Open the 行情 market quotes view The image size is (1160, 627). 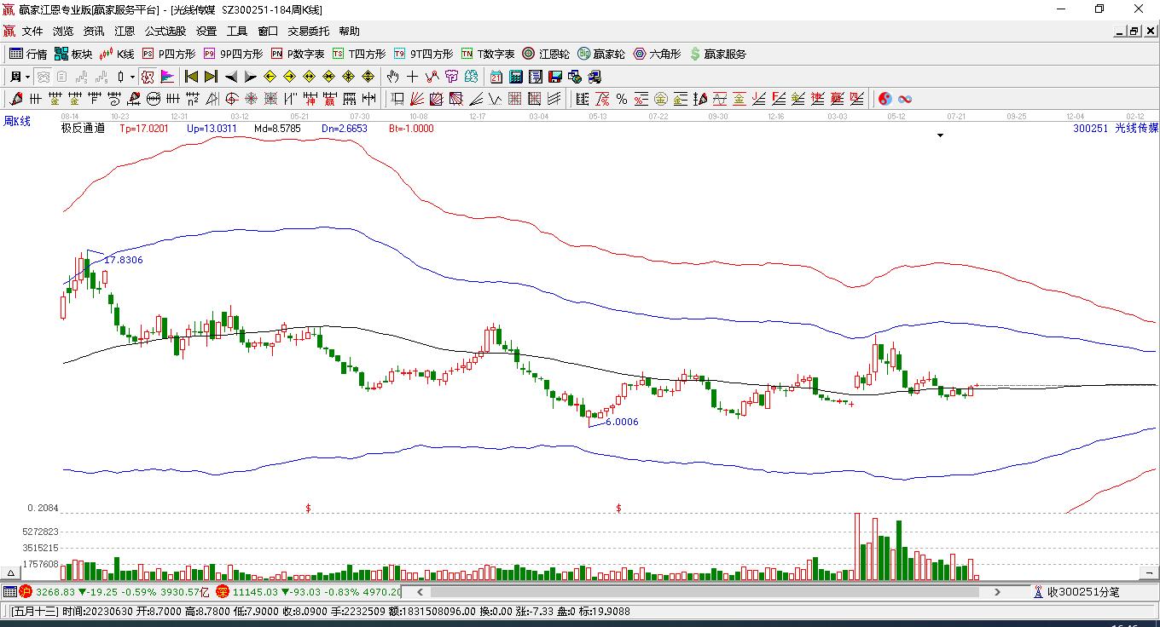(28, 54)
